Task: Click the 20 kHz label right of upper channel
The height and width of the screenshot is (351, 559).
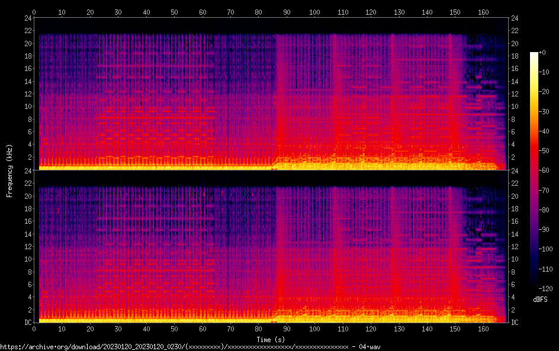Action: tap(515, 43)
